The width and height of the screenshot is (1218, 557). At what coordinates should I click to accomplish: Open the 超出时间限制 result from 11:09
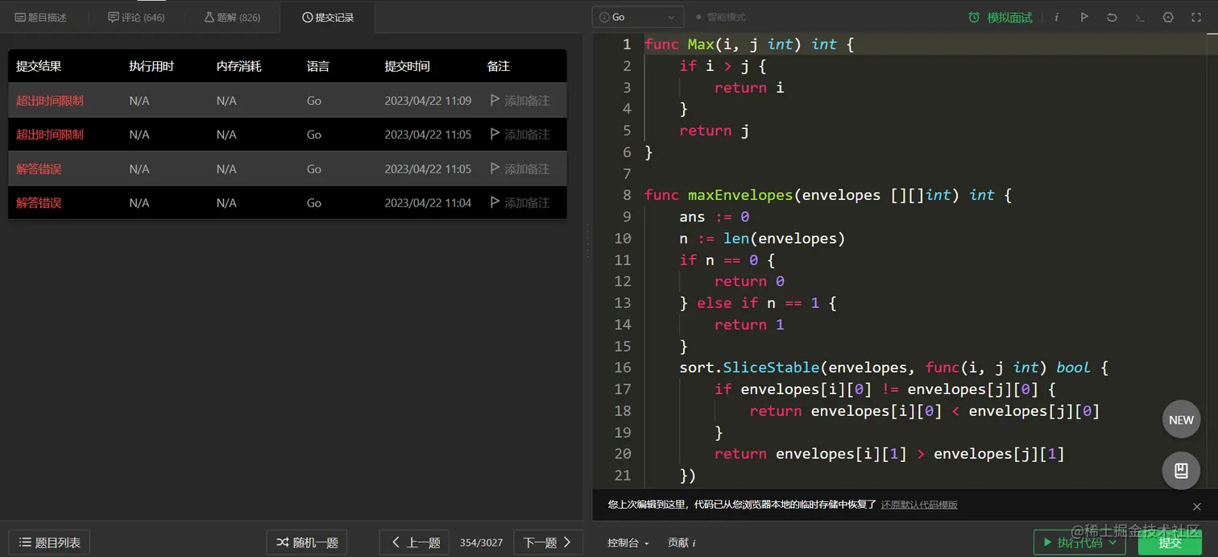click(50, 101)
